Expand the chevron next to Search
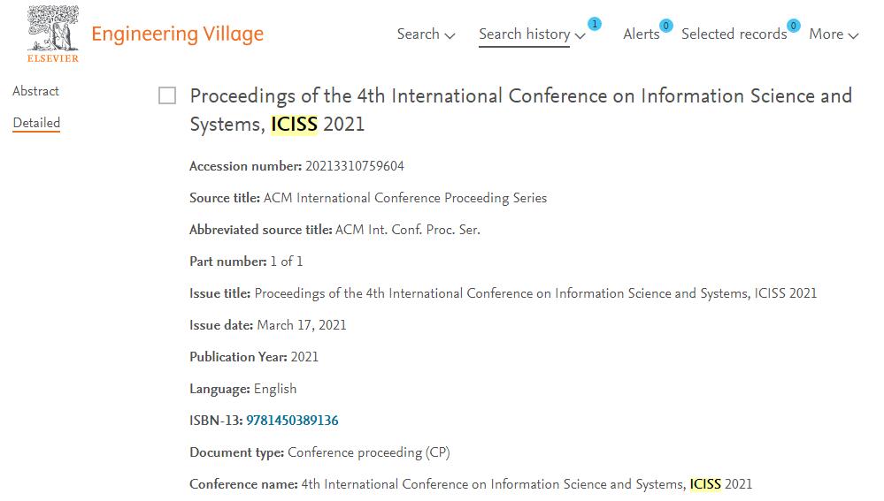Image resolution: width=884 pixels, height=501 pixels. (450, 35)
